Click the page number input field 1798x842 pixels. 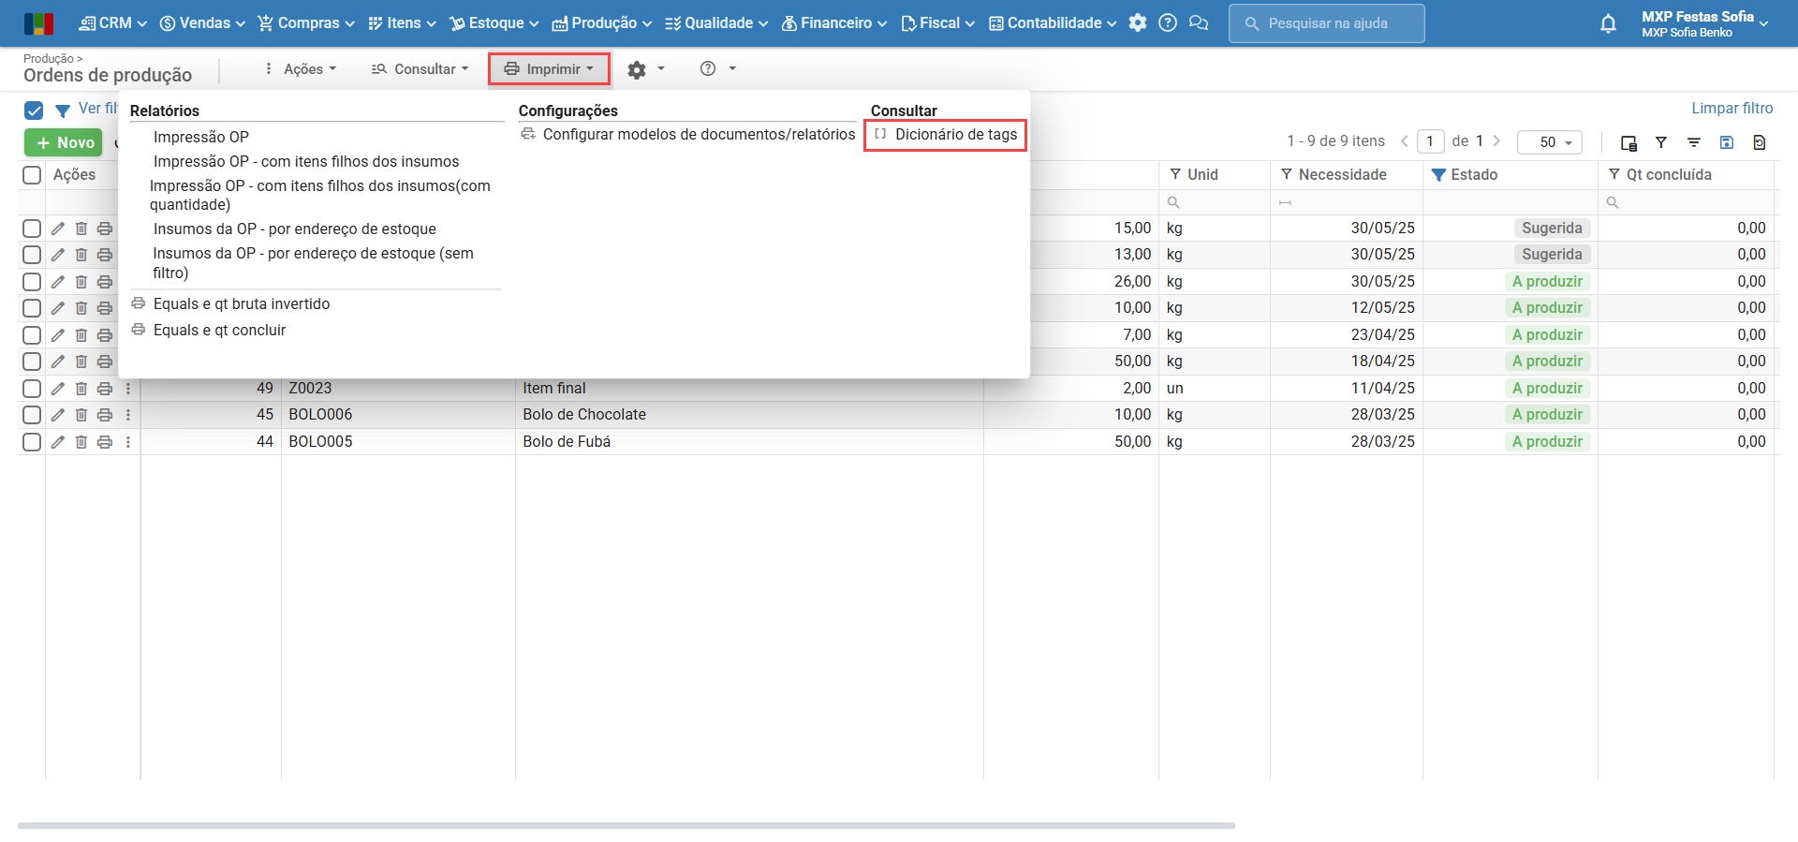[1430, 141]
